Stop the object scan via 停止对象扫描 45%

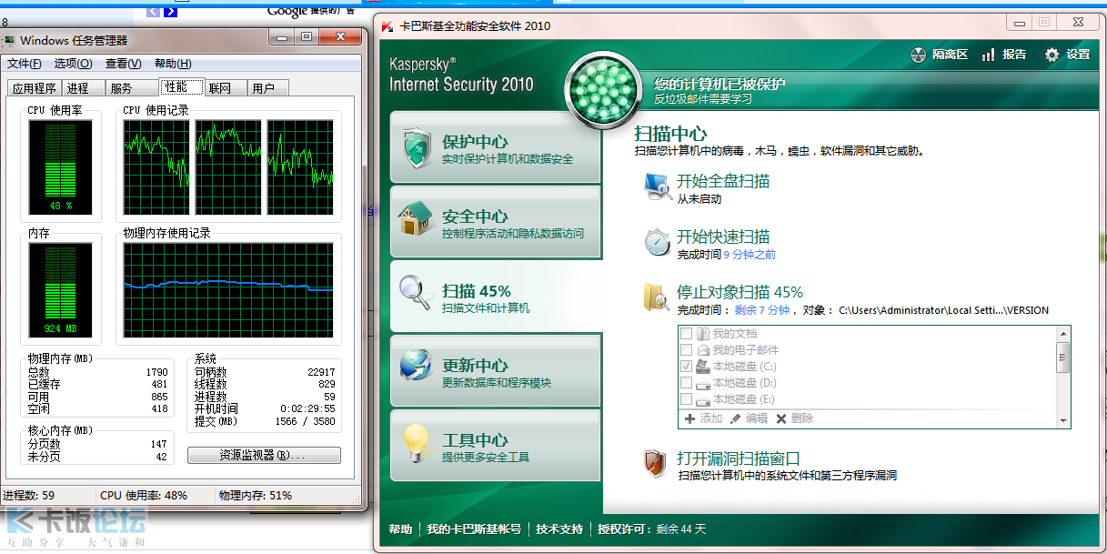pyautogui.click(x=740, y=293)
